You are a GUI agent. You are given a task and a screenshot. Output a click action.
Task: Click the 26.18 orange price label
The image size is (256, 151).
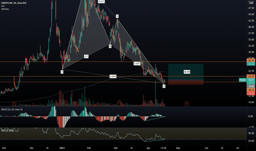[x=251, y=60]
